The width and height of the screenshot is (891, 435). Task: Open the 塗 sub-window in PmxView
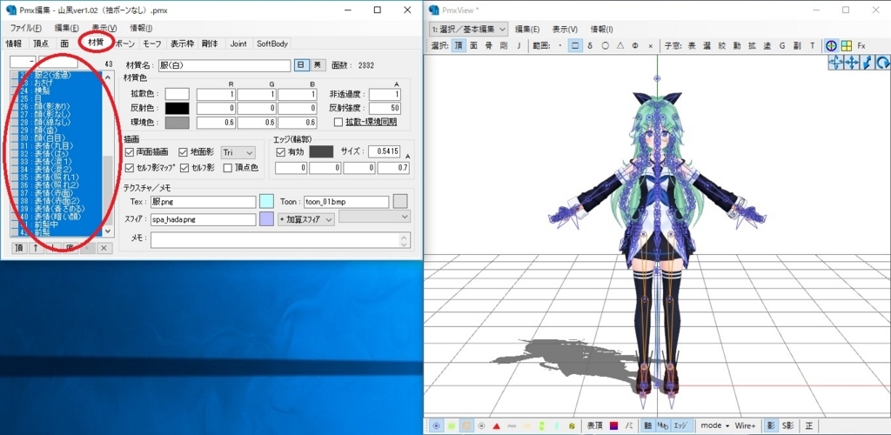[x=767, y=45]
